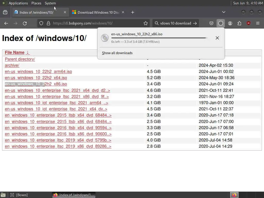Click the ISO disc file icon in downloads

(x=105, y=38)
